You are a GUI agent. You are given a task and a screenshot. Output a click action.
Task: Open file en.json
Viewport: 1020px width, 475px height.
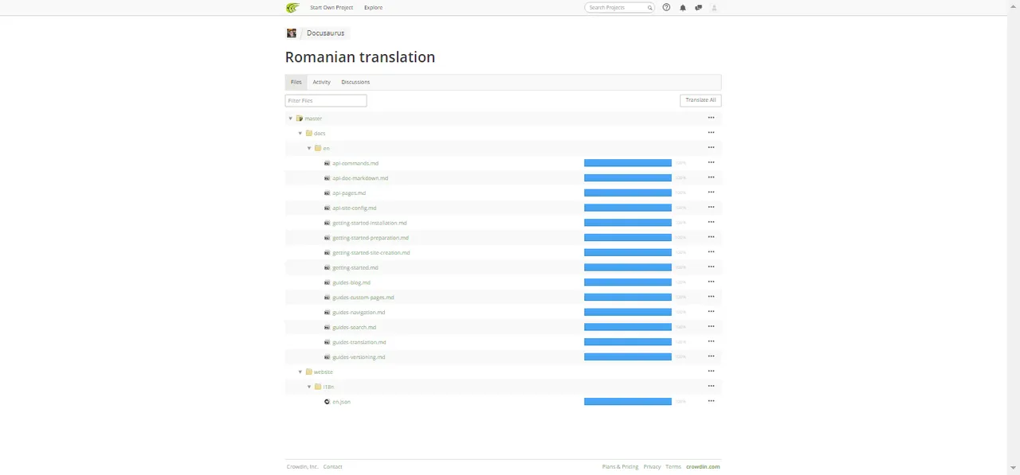341,402
